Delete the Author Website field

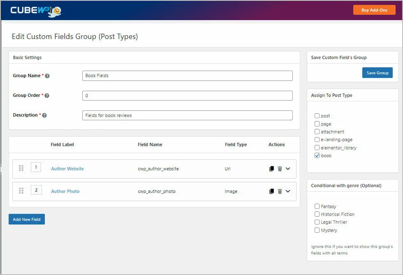coord(280,168)
